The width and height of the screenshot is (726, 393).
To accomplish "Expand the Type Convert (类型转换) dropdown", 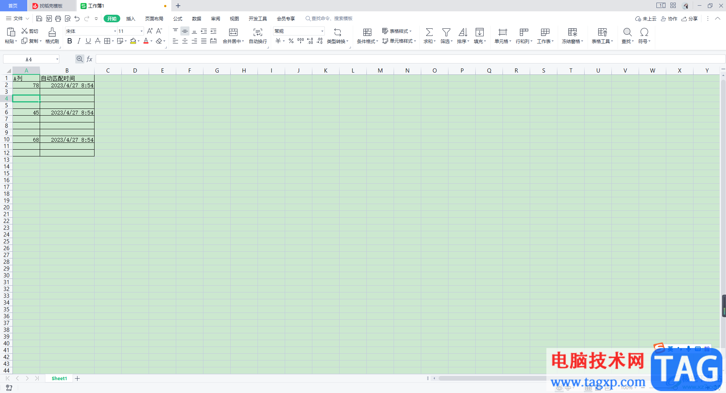I will coord(347,41).
